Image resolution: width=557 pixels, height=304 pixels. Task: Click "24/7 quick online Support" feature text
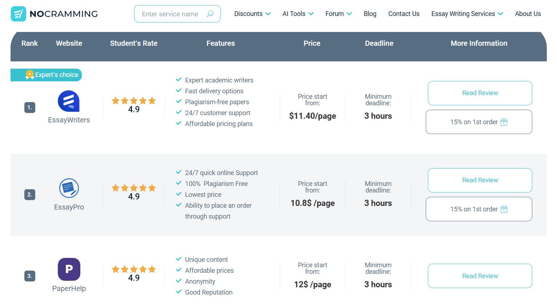click(221, 173)
